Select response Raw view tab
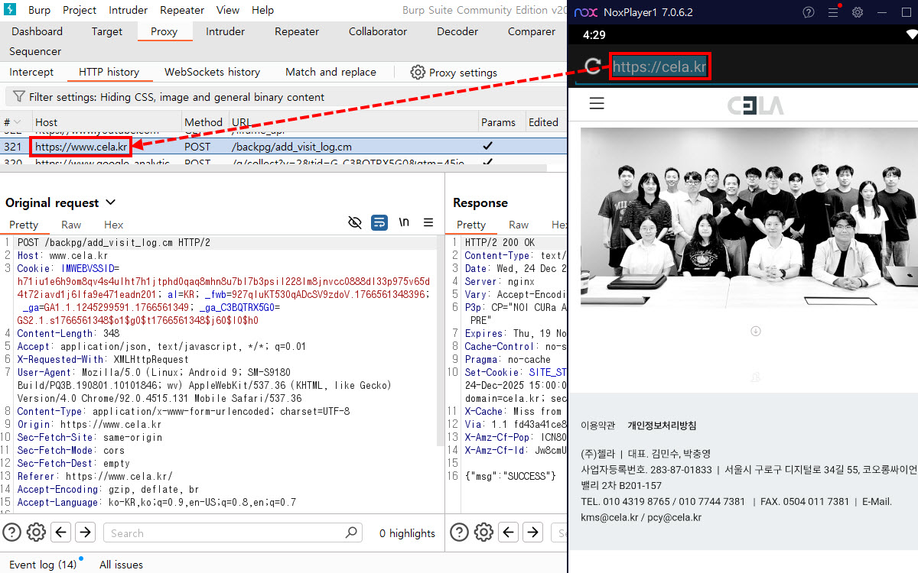Viewport: 918px width, 573px height. click(519, 225)
